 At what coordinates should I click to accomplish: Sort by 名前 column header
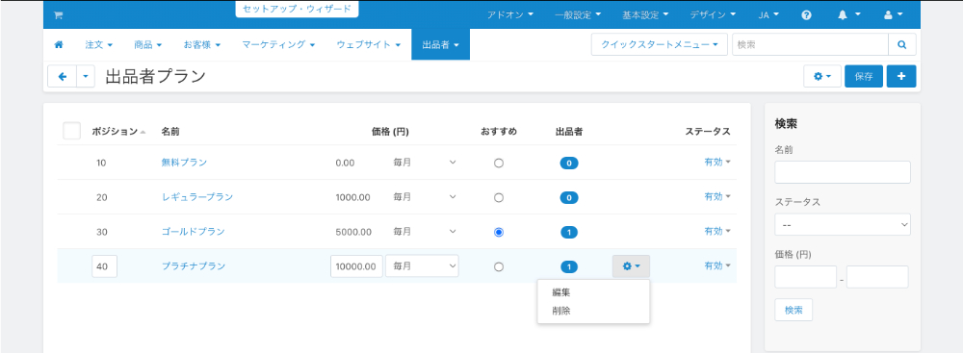[x=170, y=132]
